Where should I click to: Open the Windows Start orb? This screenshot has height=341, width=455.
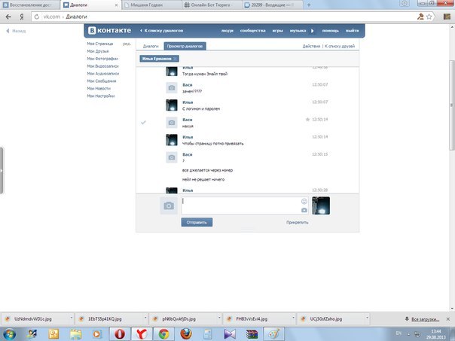coord(9,334)
